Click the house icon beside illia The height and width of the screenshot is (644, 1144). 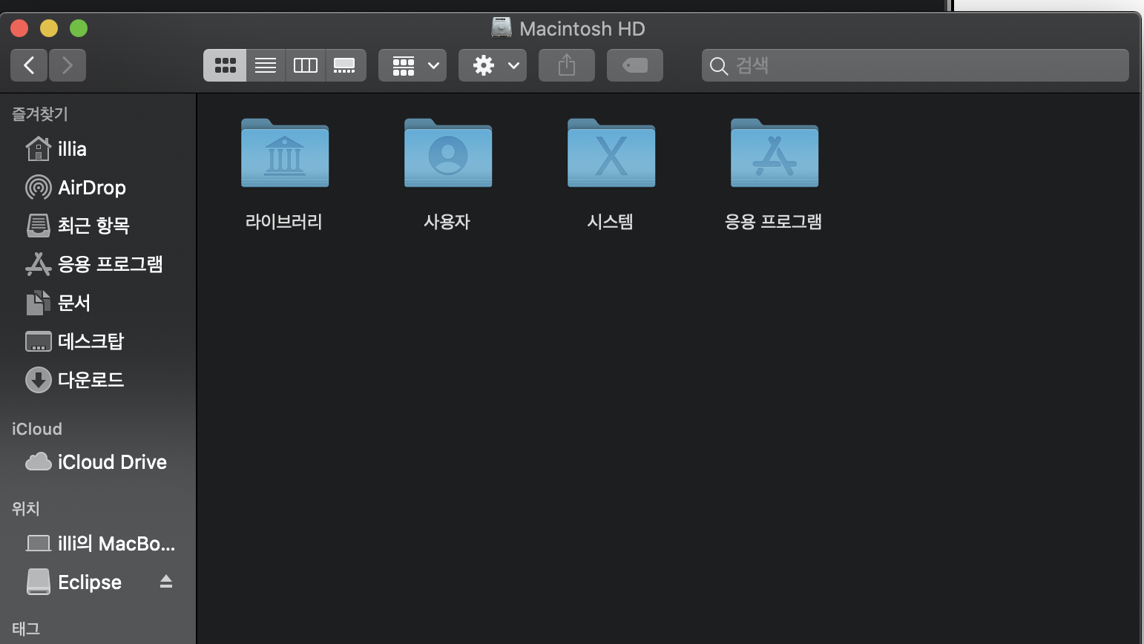tap(38, 148)
